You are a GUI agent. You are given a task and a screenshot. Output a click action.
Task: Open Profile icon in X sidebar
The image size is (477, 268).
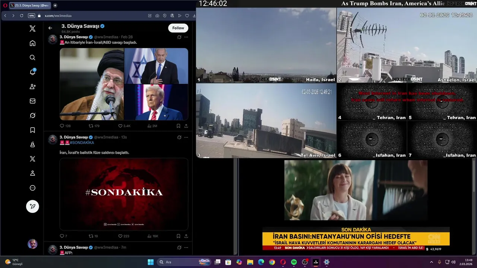point(32,173)
